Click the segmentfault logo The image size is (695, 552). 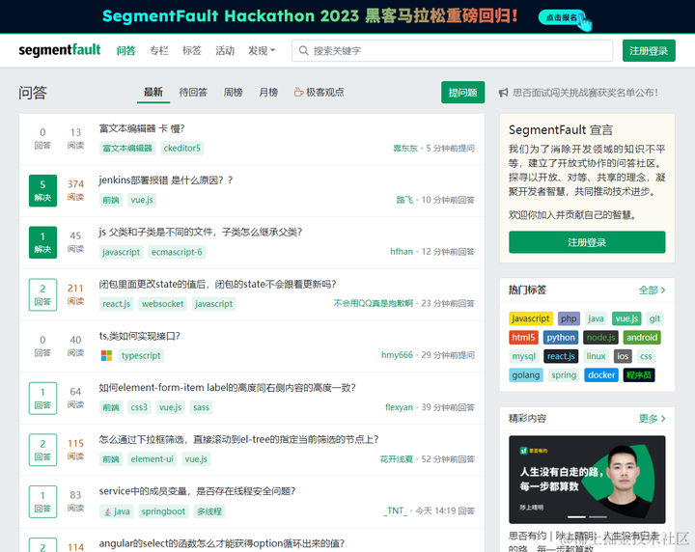[x=60, y=50]
